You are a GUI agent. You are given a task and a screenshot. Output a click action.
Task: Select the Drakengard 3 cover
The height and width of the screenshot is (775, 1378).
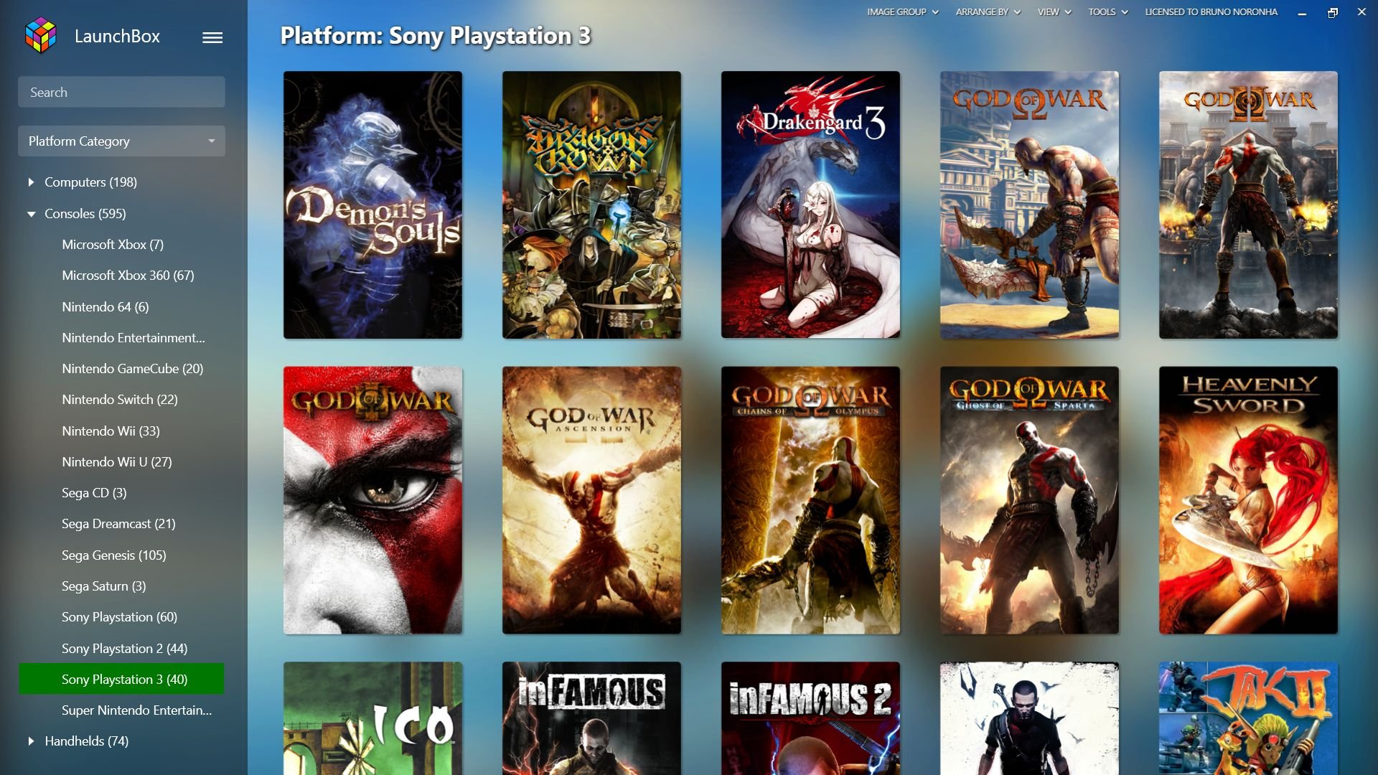coord(810,205)
